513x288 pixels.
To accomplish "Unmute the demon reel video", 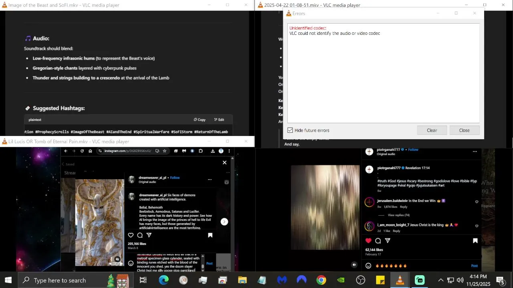I will 117,259.
